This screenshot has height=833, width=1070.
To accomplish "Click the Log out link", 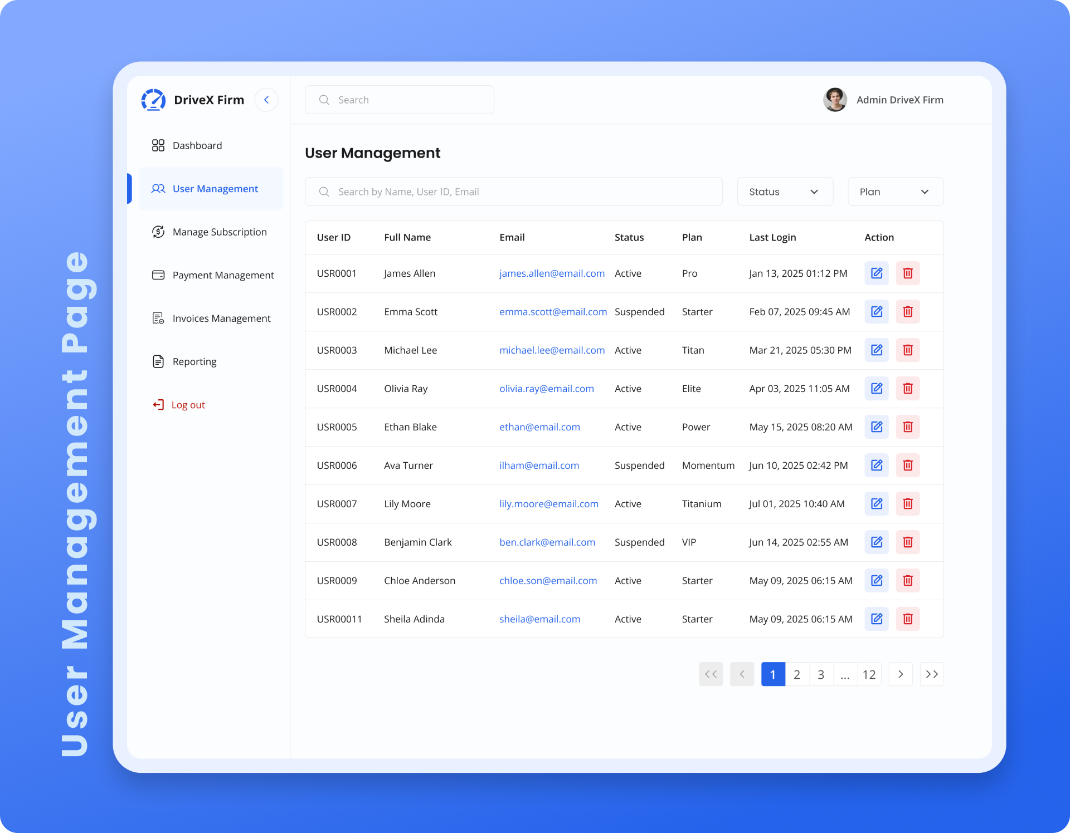I will [188, 404].
